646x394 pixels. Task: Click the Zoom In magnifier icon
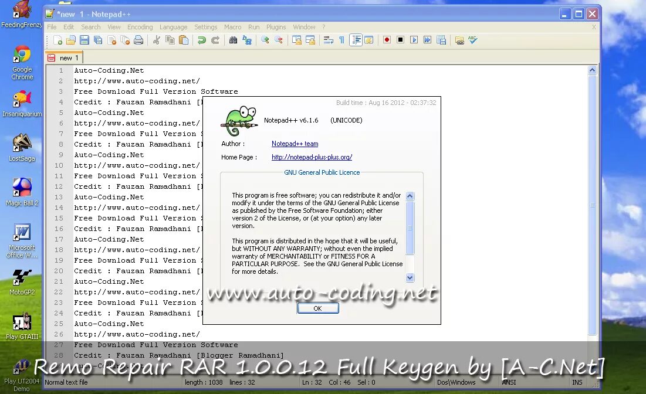click(265, 40)
